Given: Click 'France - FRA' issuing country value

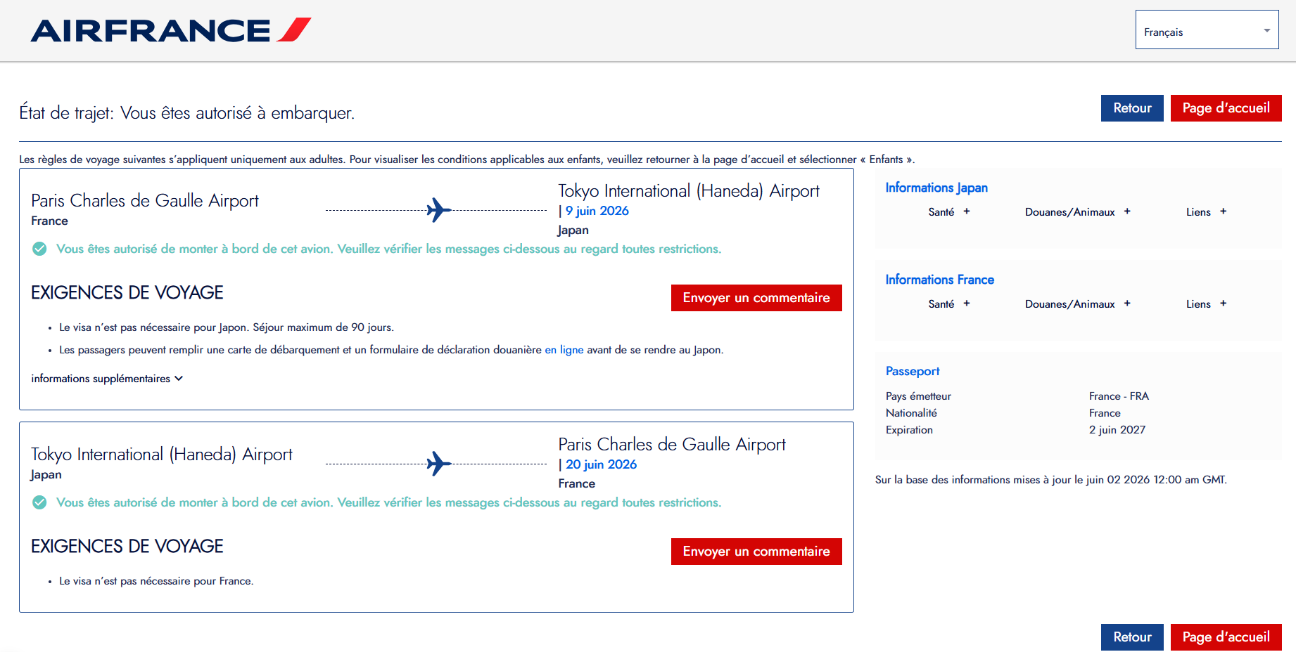Looking at the screenshot, I should [x=1119, y=396].
